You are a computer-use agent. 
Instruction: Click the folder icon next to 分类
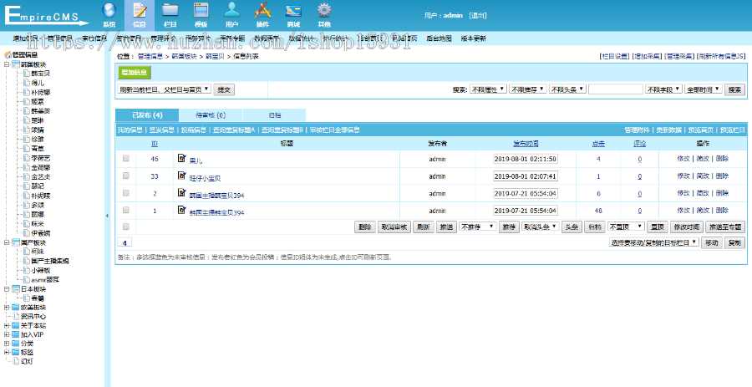15,344
